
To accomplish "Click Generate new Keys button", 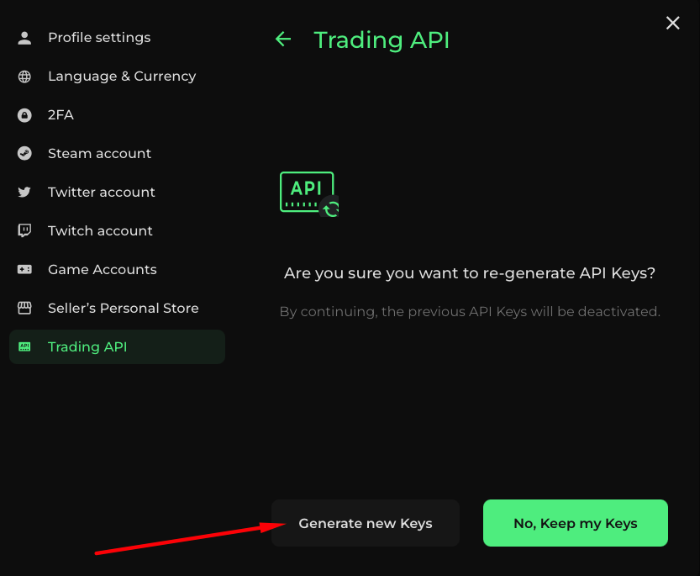I will [x=366, y=523].
